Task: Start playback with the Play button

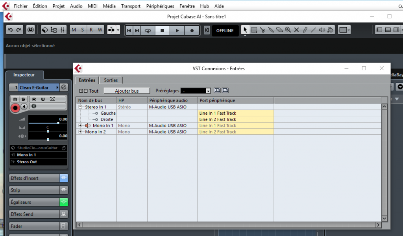Action: (x=177, y=31)
